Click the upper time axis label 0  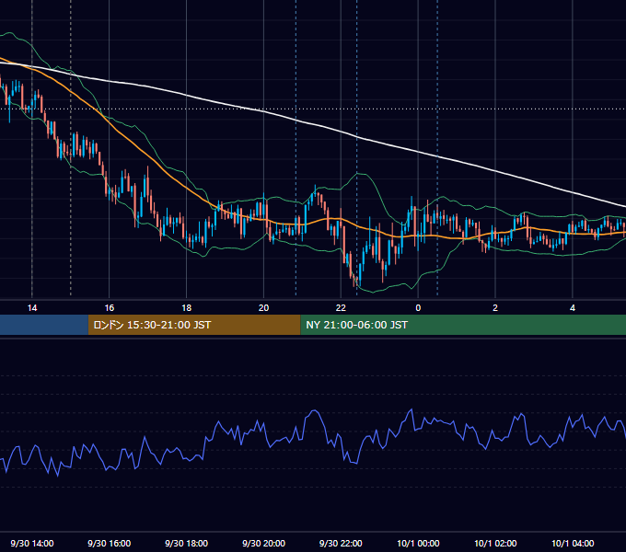click(x=418, y=308)
